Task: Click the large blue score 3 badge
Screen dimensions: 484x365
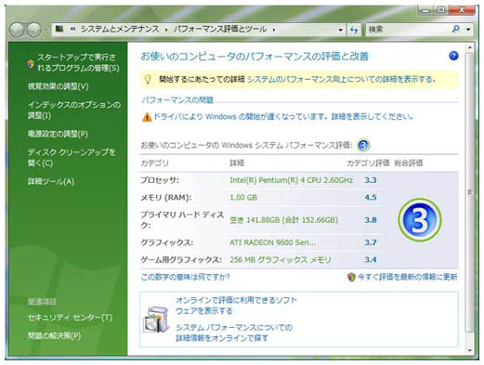Action: (x=420, y=220)
